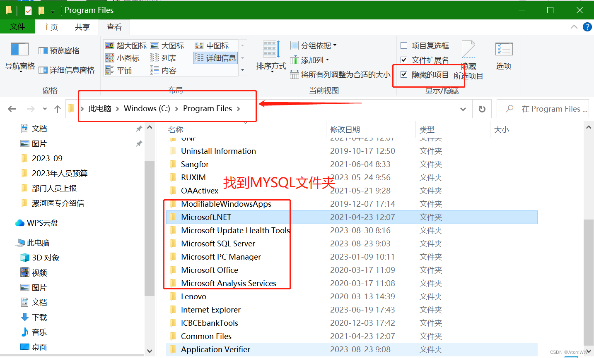Switch to List (列表) view

(x=164, y=58)
